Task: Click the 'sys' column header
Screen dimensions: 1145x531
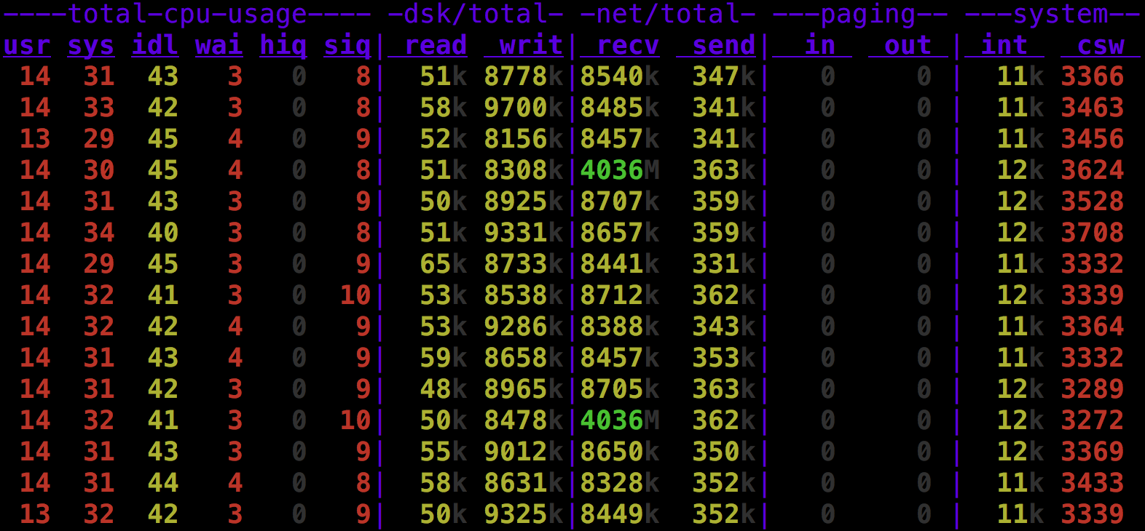Action: 91,45
